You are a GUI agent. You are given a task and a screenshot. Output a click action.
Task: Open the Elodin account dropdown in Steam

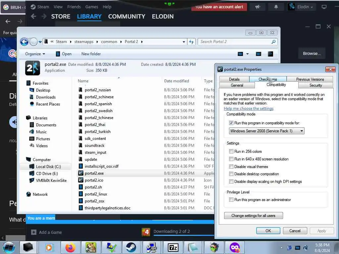(x=302, y=7)
